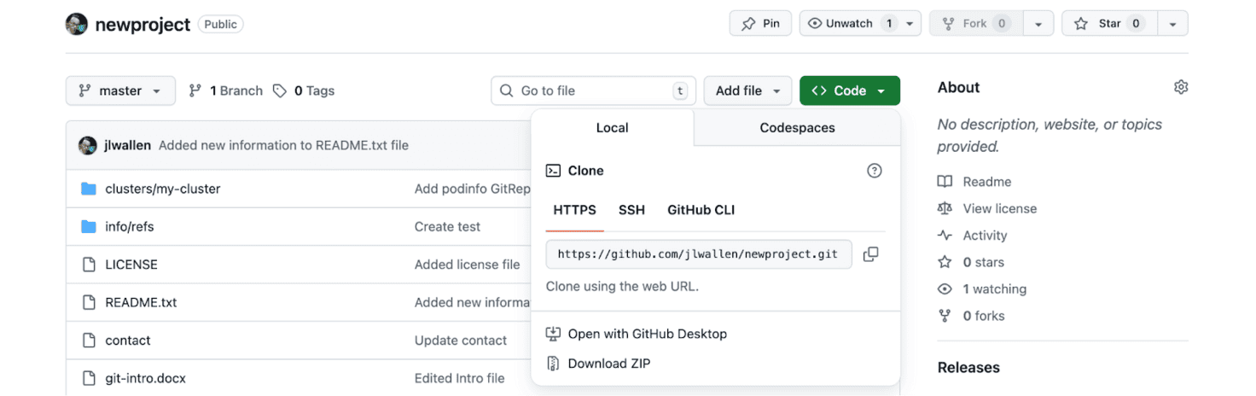This screenshot has width=1256, height=396.
Task: Click the info/refs folder icon
Action: click(x=89, y=227)
